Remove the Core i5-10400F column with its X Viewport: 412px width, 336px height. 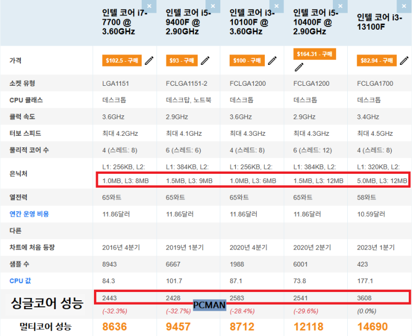pos(340,6)
